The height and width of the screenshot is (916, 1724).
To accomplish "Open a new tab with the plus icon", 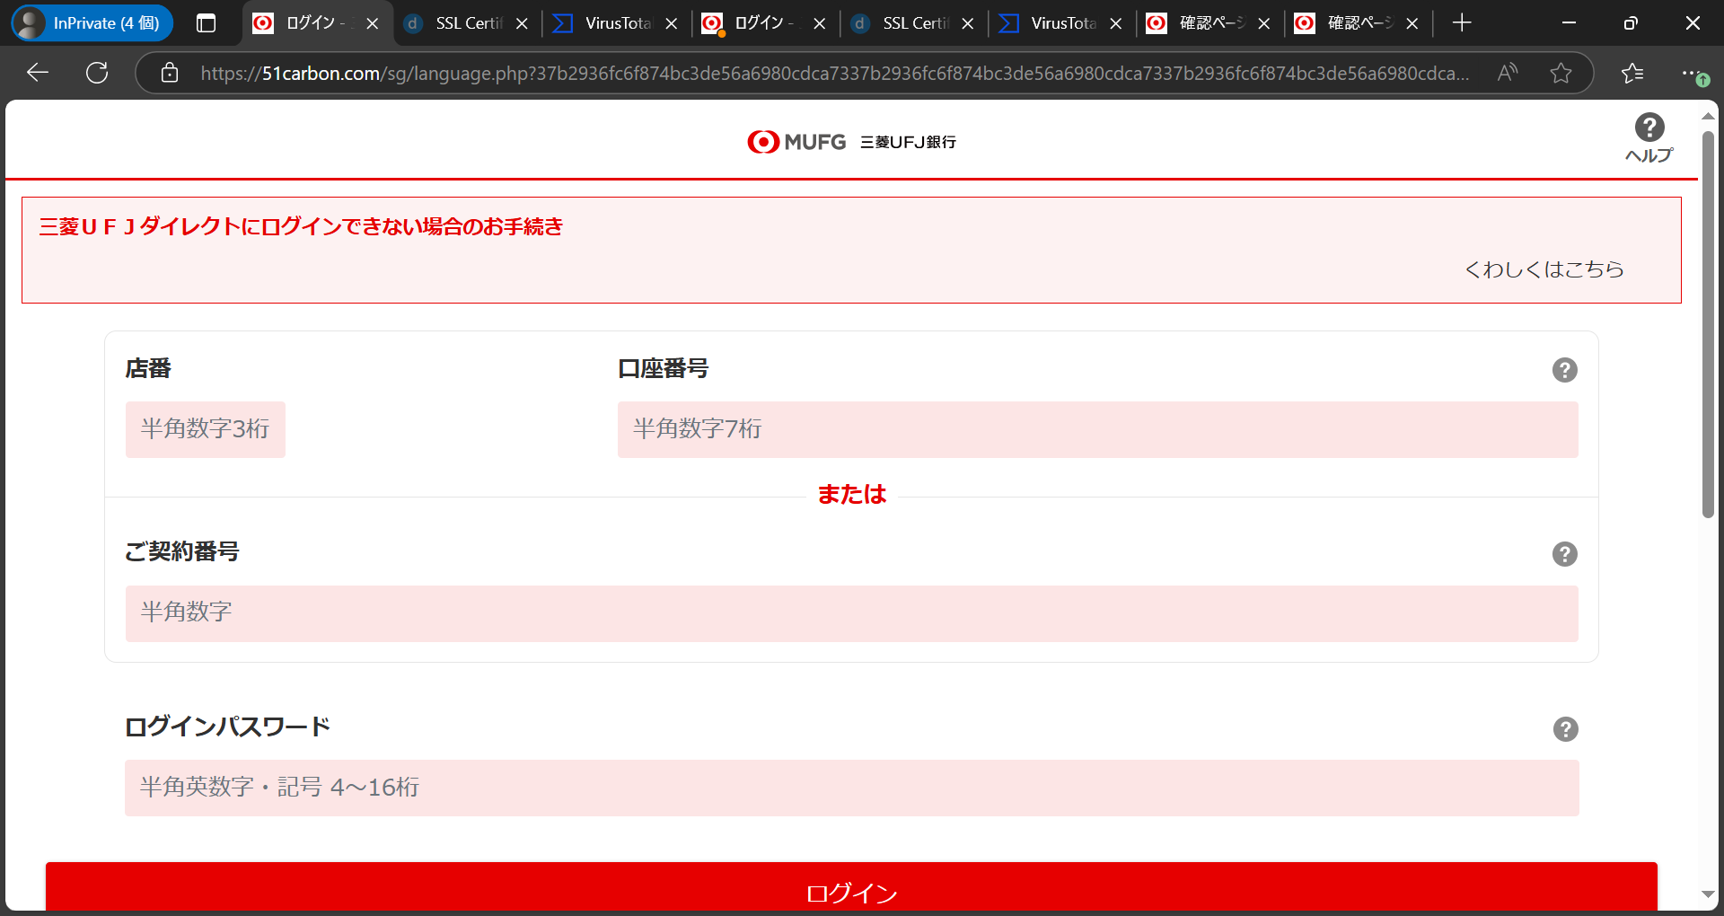I will tap(1461, 23).
